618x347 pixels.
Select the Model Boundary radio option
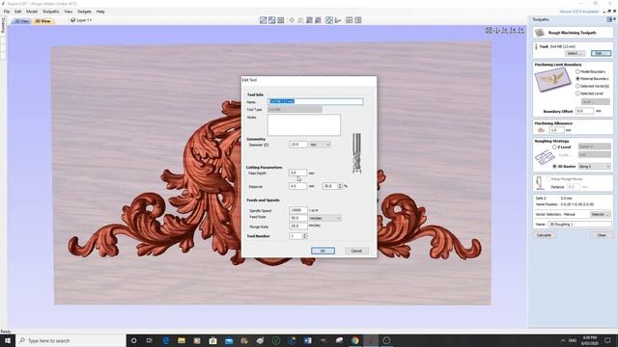point(577,71)
